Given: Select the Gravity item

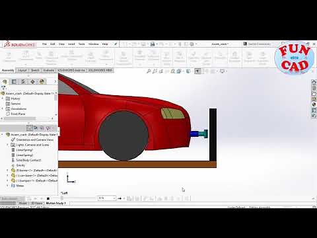Looking at the screenshot, I should (18, 165).
